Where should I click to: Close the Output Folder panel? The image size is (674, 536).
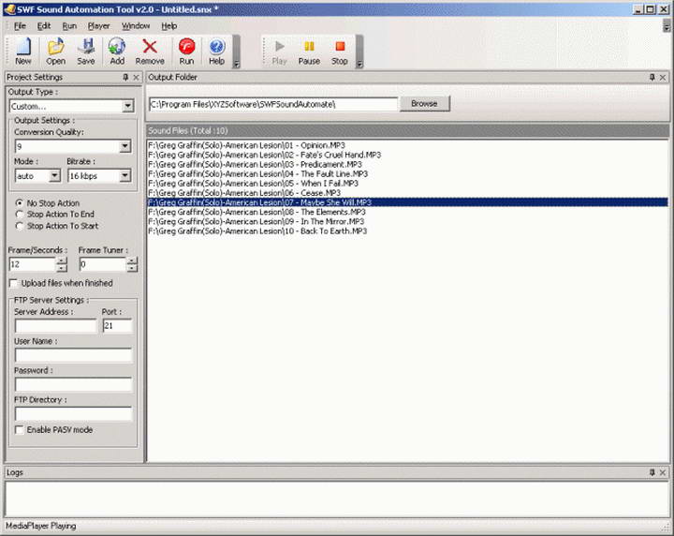click(663, 77)
